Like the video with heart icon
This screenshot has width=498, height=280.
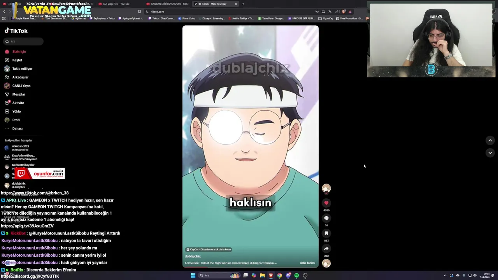pyautogui.click(x=326, y=203)
